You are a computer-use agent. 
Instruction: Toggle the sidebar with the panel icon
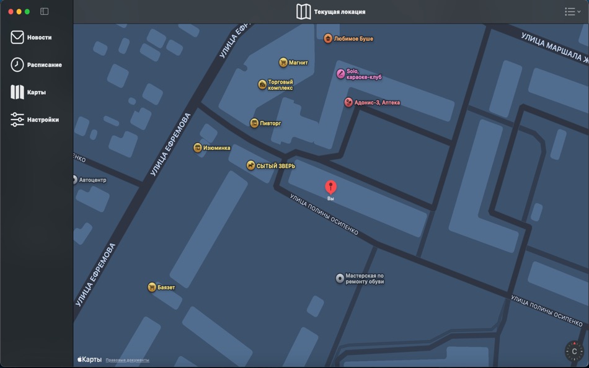(x=44, y=12)
